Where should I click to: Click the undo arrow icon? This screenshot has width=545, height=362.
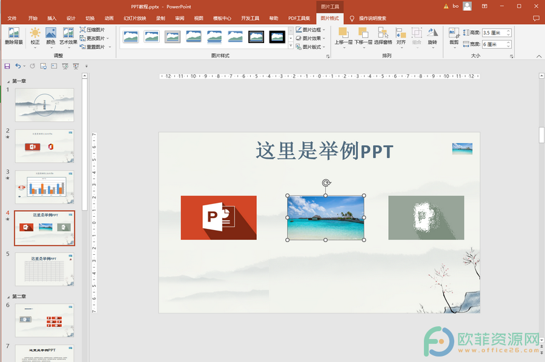coord(18,66)
